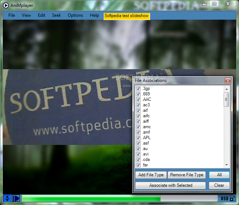Viewport: 239px width, 205px height.
Task: Maximize the AniMplayer window
Action: click(214, 4)
